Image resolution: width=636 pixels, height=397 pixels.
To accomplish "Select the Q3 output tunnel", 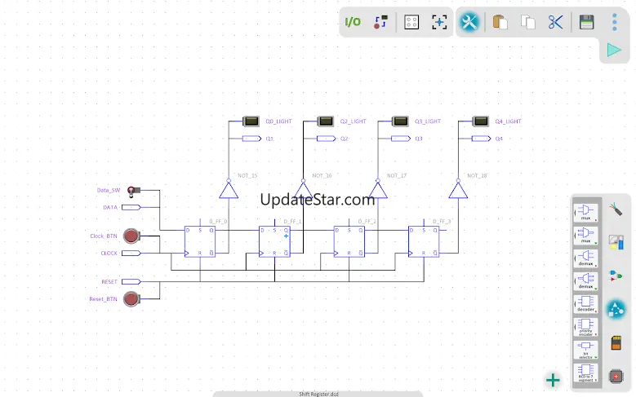I will 401,139.
